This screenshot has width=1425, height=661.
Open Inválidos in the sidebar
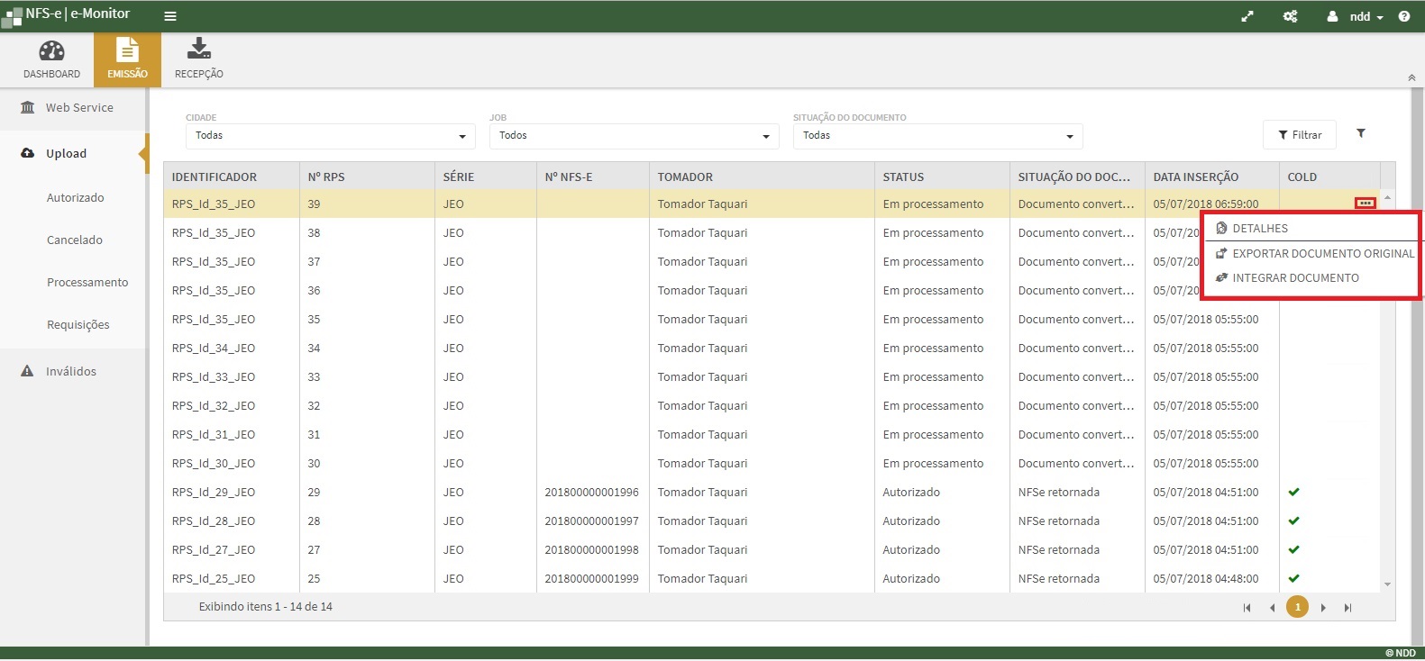(70, 371)
